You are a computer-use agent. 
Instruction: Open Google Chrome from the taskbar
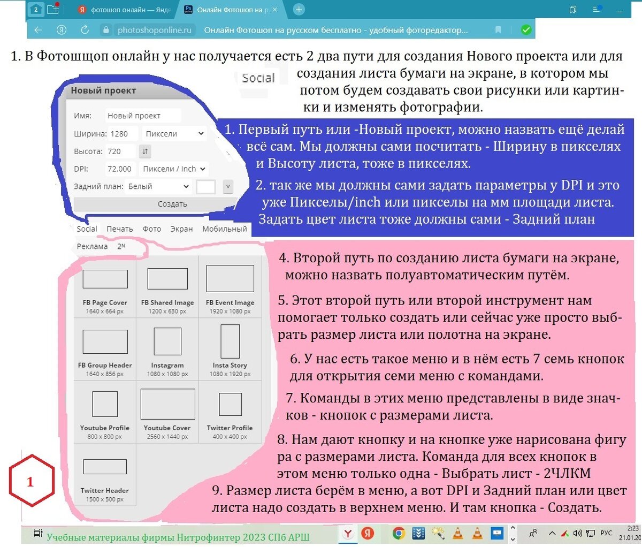tap(399, 533)
